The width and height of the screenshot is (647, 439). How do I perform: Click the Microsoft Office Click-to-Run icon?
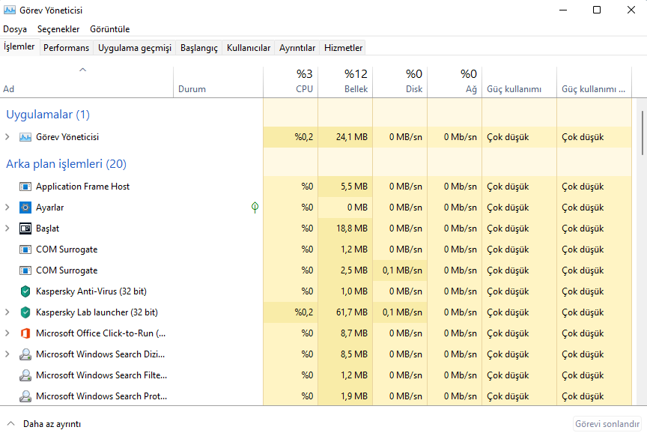25,333
